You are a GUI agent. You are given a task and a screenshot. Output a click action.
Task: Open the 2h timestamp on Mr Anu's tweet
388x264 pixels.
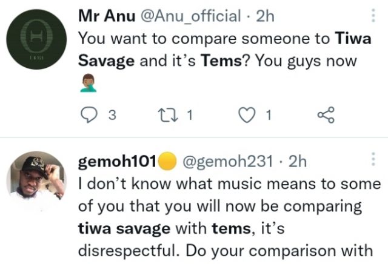[266, 17]
